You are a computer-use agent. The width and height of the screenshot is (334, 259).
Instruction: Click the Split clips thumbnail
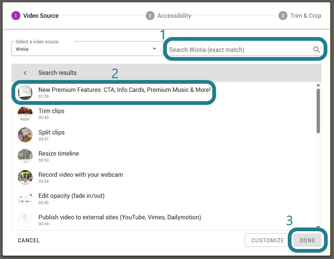click(x=25, y=135)
